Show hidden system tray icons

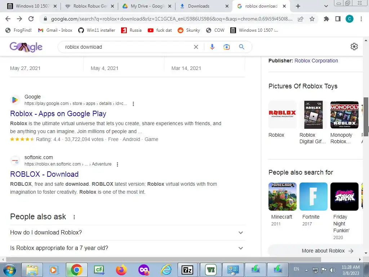306,270
